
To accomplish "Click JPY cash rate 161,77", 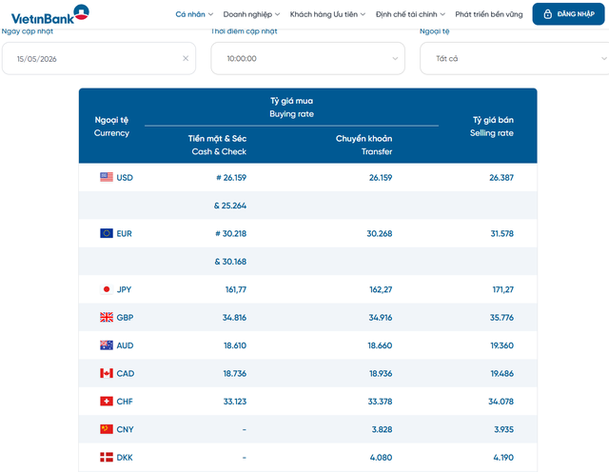I will [236, 289].
